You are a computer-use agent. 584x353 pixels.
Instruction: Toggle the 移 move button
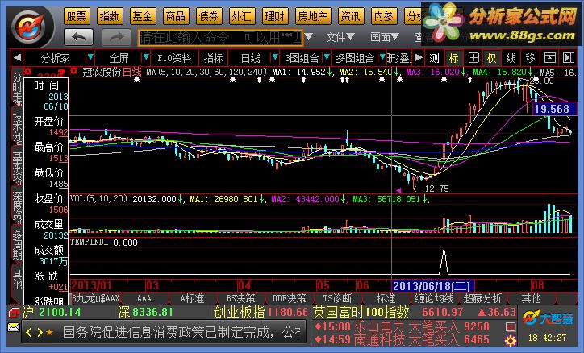click(531, 58)
